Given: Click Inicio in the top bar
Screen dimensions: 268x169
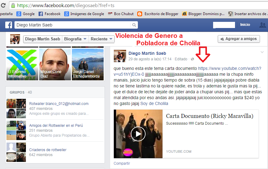Looking at the screenshot, I should pyautogui.click(x=245, y=25).
